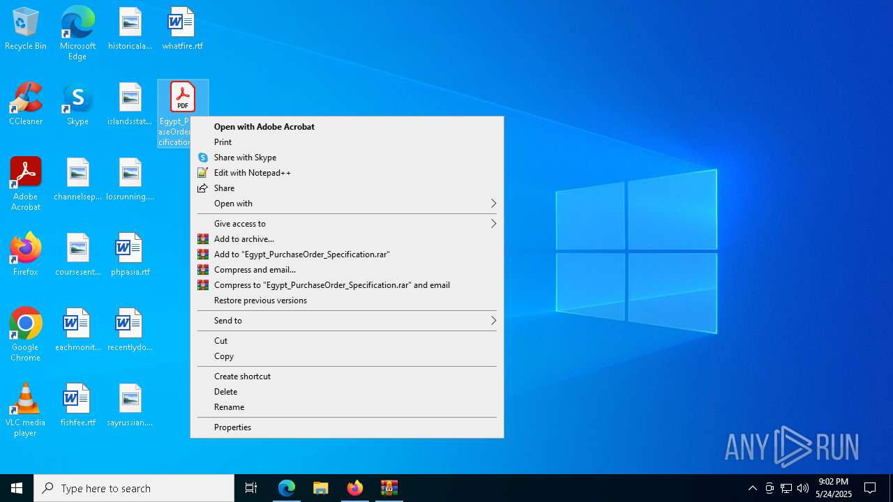
Task: Open Microsoft Edge desktop shortcut
Action: [x=77, y=33]
